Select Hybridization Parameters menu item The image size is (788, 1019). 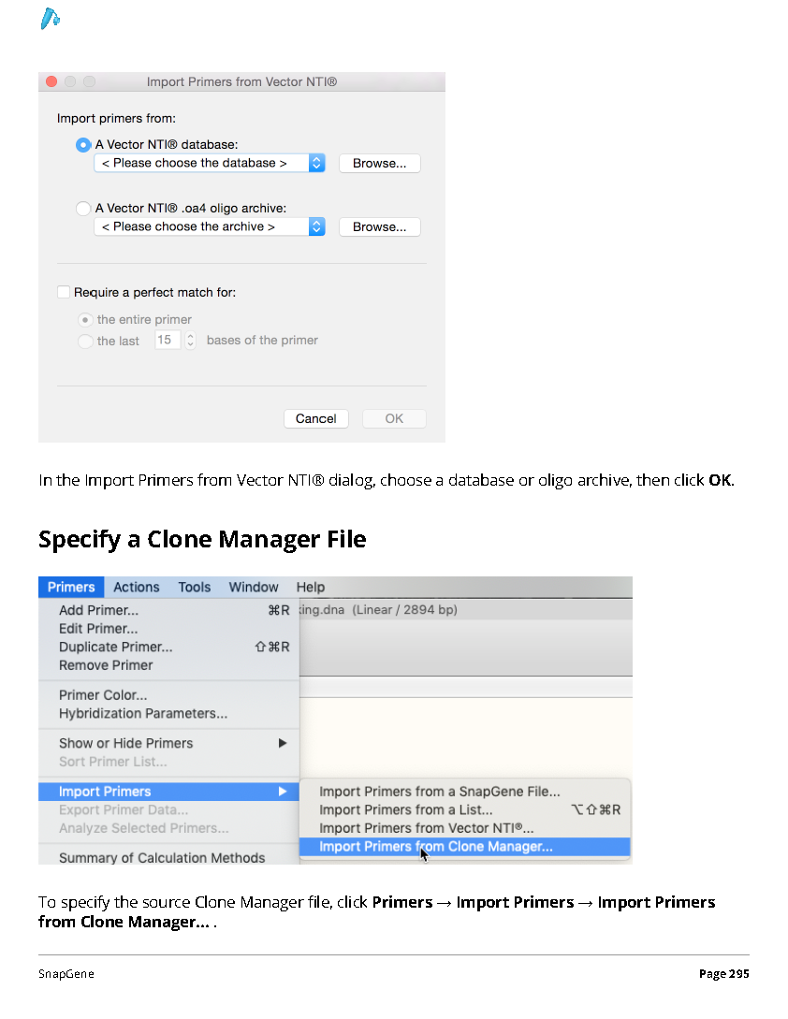pos(143,714)
